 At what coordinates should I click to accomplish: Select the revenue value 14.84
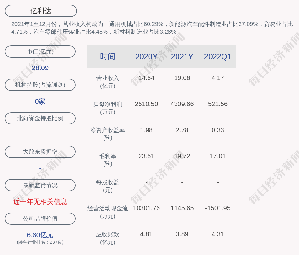(x=147, y=78)
